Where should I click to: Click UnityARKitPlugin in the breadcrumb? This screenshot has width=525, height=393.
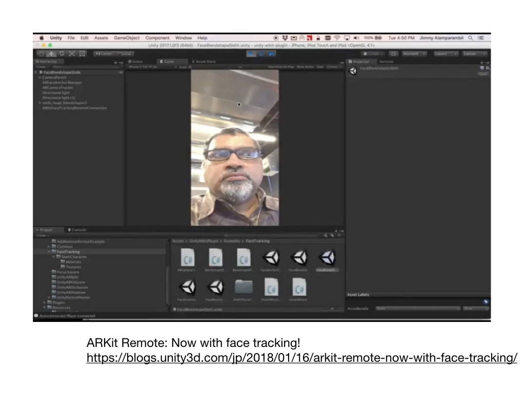204,241
